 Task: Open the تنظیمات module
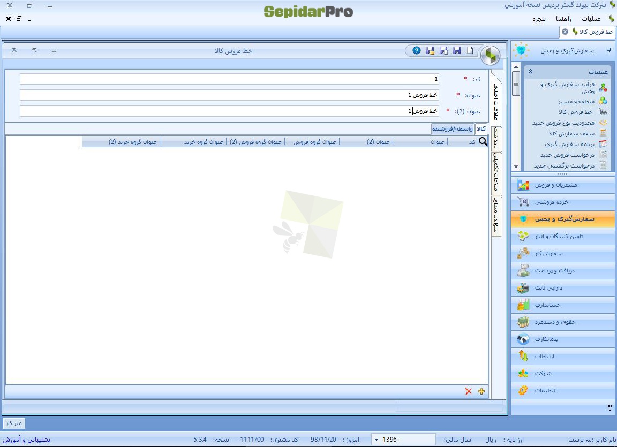563,390
